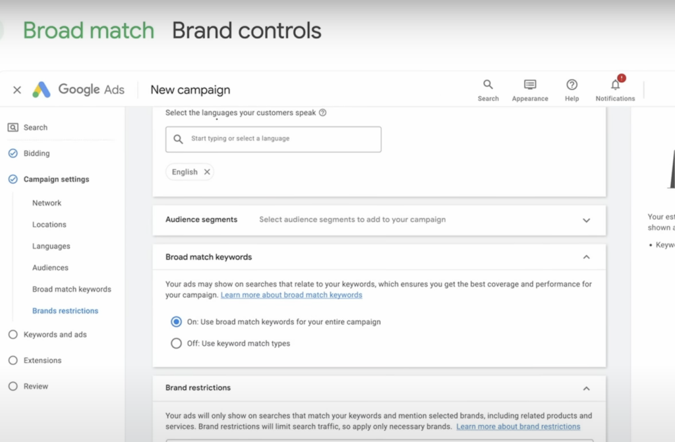Viewport: 675px width, 442px height.
Task: Go to Brands restrictions in sidebar
Action: (x=65, y=310)
